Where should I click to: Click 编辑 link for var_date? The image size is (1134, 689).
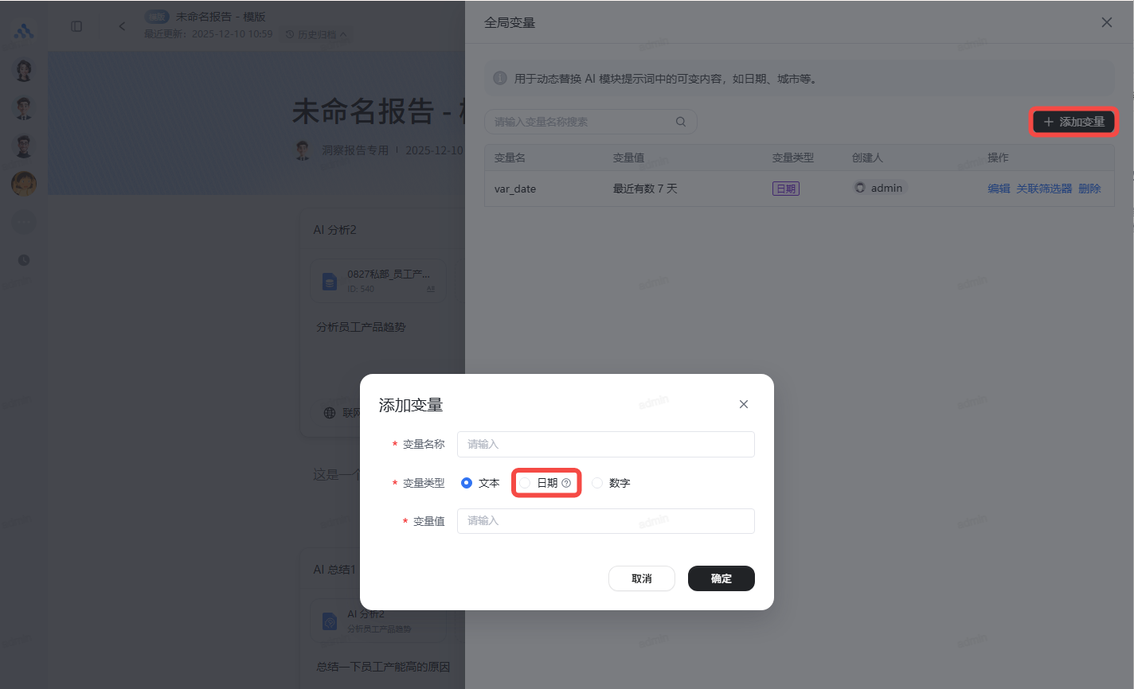point(999,189)
